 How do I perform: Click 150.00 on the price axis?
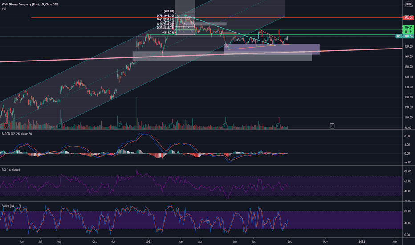(408, 67)
